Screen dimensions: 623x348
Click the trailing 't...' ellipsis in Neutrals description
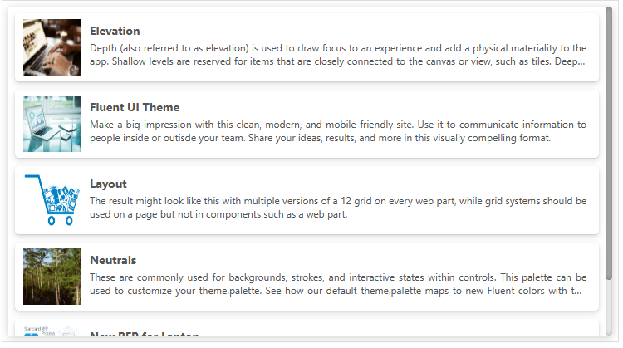click(576, 291)
